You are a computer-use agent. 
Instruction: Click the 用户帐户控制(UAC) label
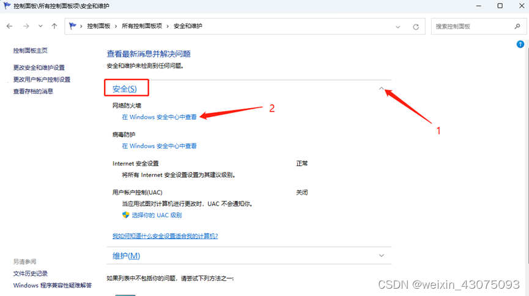click(x=138, y=192)
